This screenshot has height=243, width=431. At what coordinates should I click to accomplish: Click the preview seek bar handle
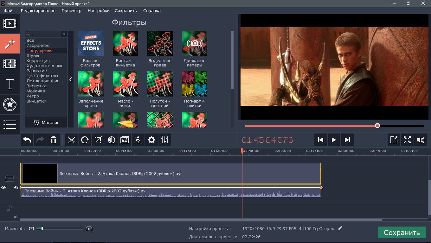pyautogui.click(x=377, y=126)
